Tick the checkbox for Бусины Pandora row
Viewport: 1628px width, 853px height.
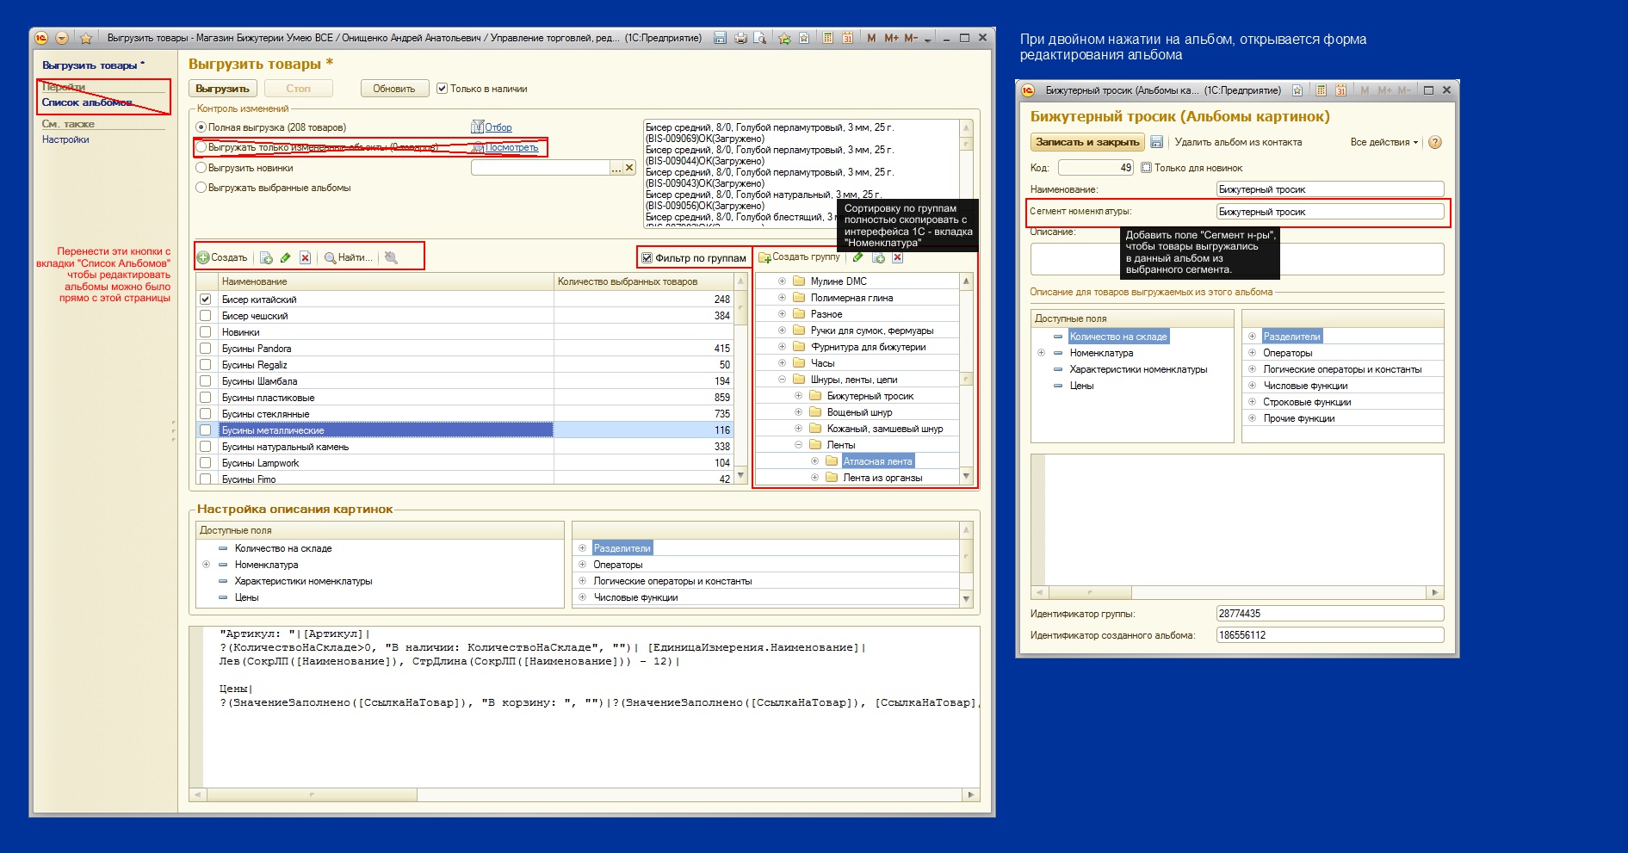[x=206, y=349]
